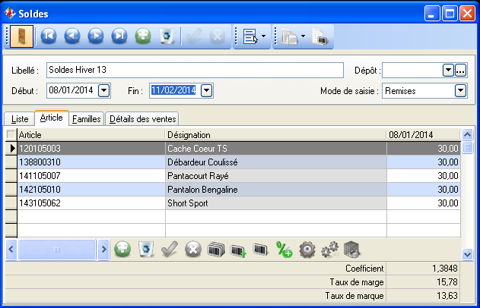The width and height of the screenshot is (480, 308).
Task: Open the Dépôt dropdown
Action: pos(448,71)
